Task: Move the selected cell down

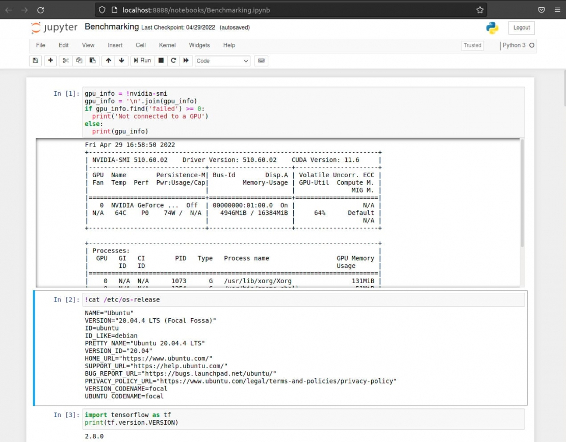Action: click(121, 61)
